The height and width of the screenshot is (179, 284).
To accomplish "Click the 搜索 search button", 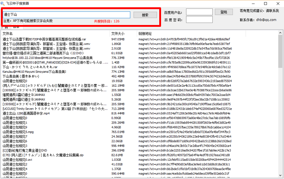I will click(145, 15).
